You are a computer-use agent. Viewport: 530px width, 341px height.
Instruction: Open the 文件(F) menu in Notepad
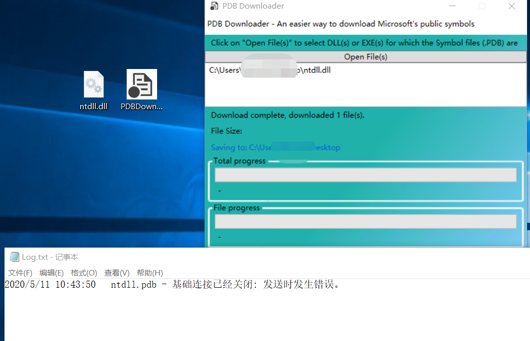pos(20,273)
